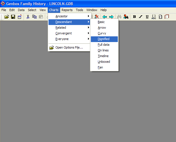Select Open Options File menu entry

[x=69, y=47]
